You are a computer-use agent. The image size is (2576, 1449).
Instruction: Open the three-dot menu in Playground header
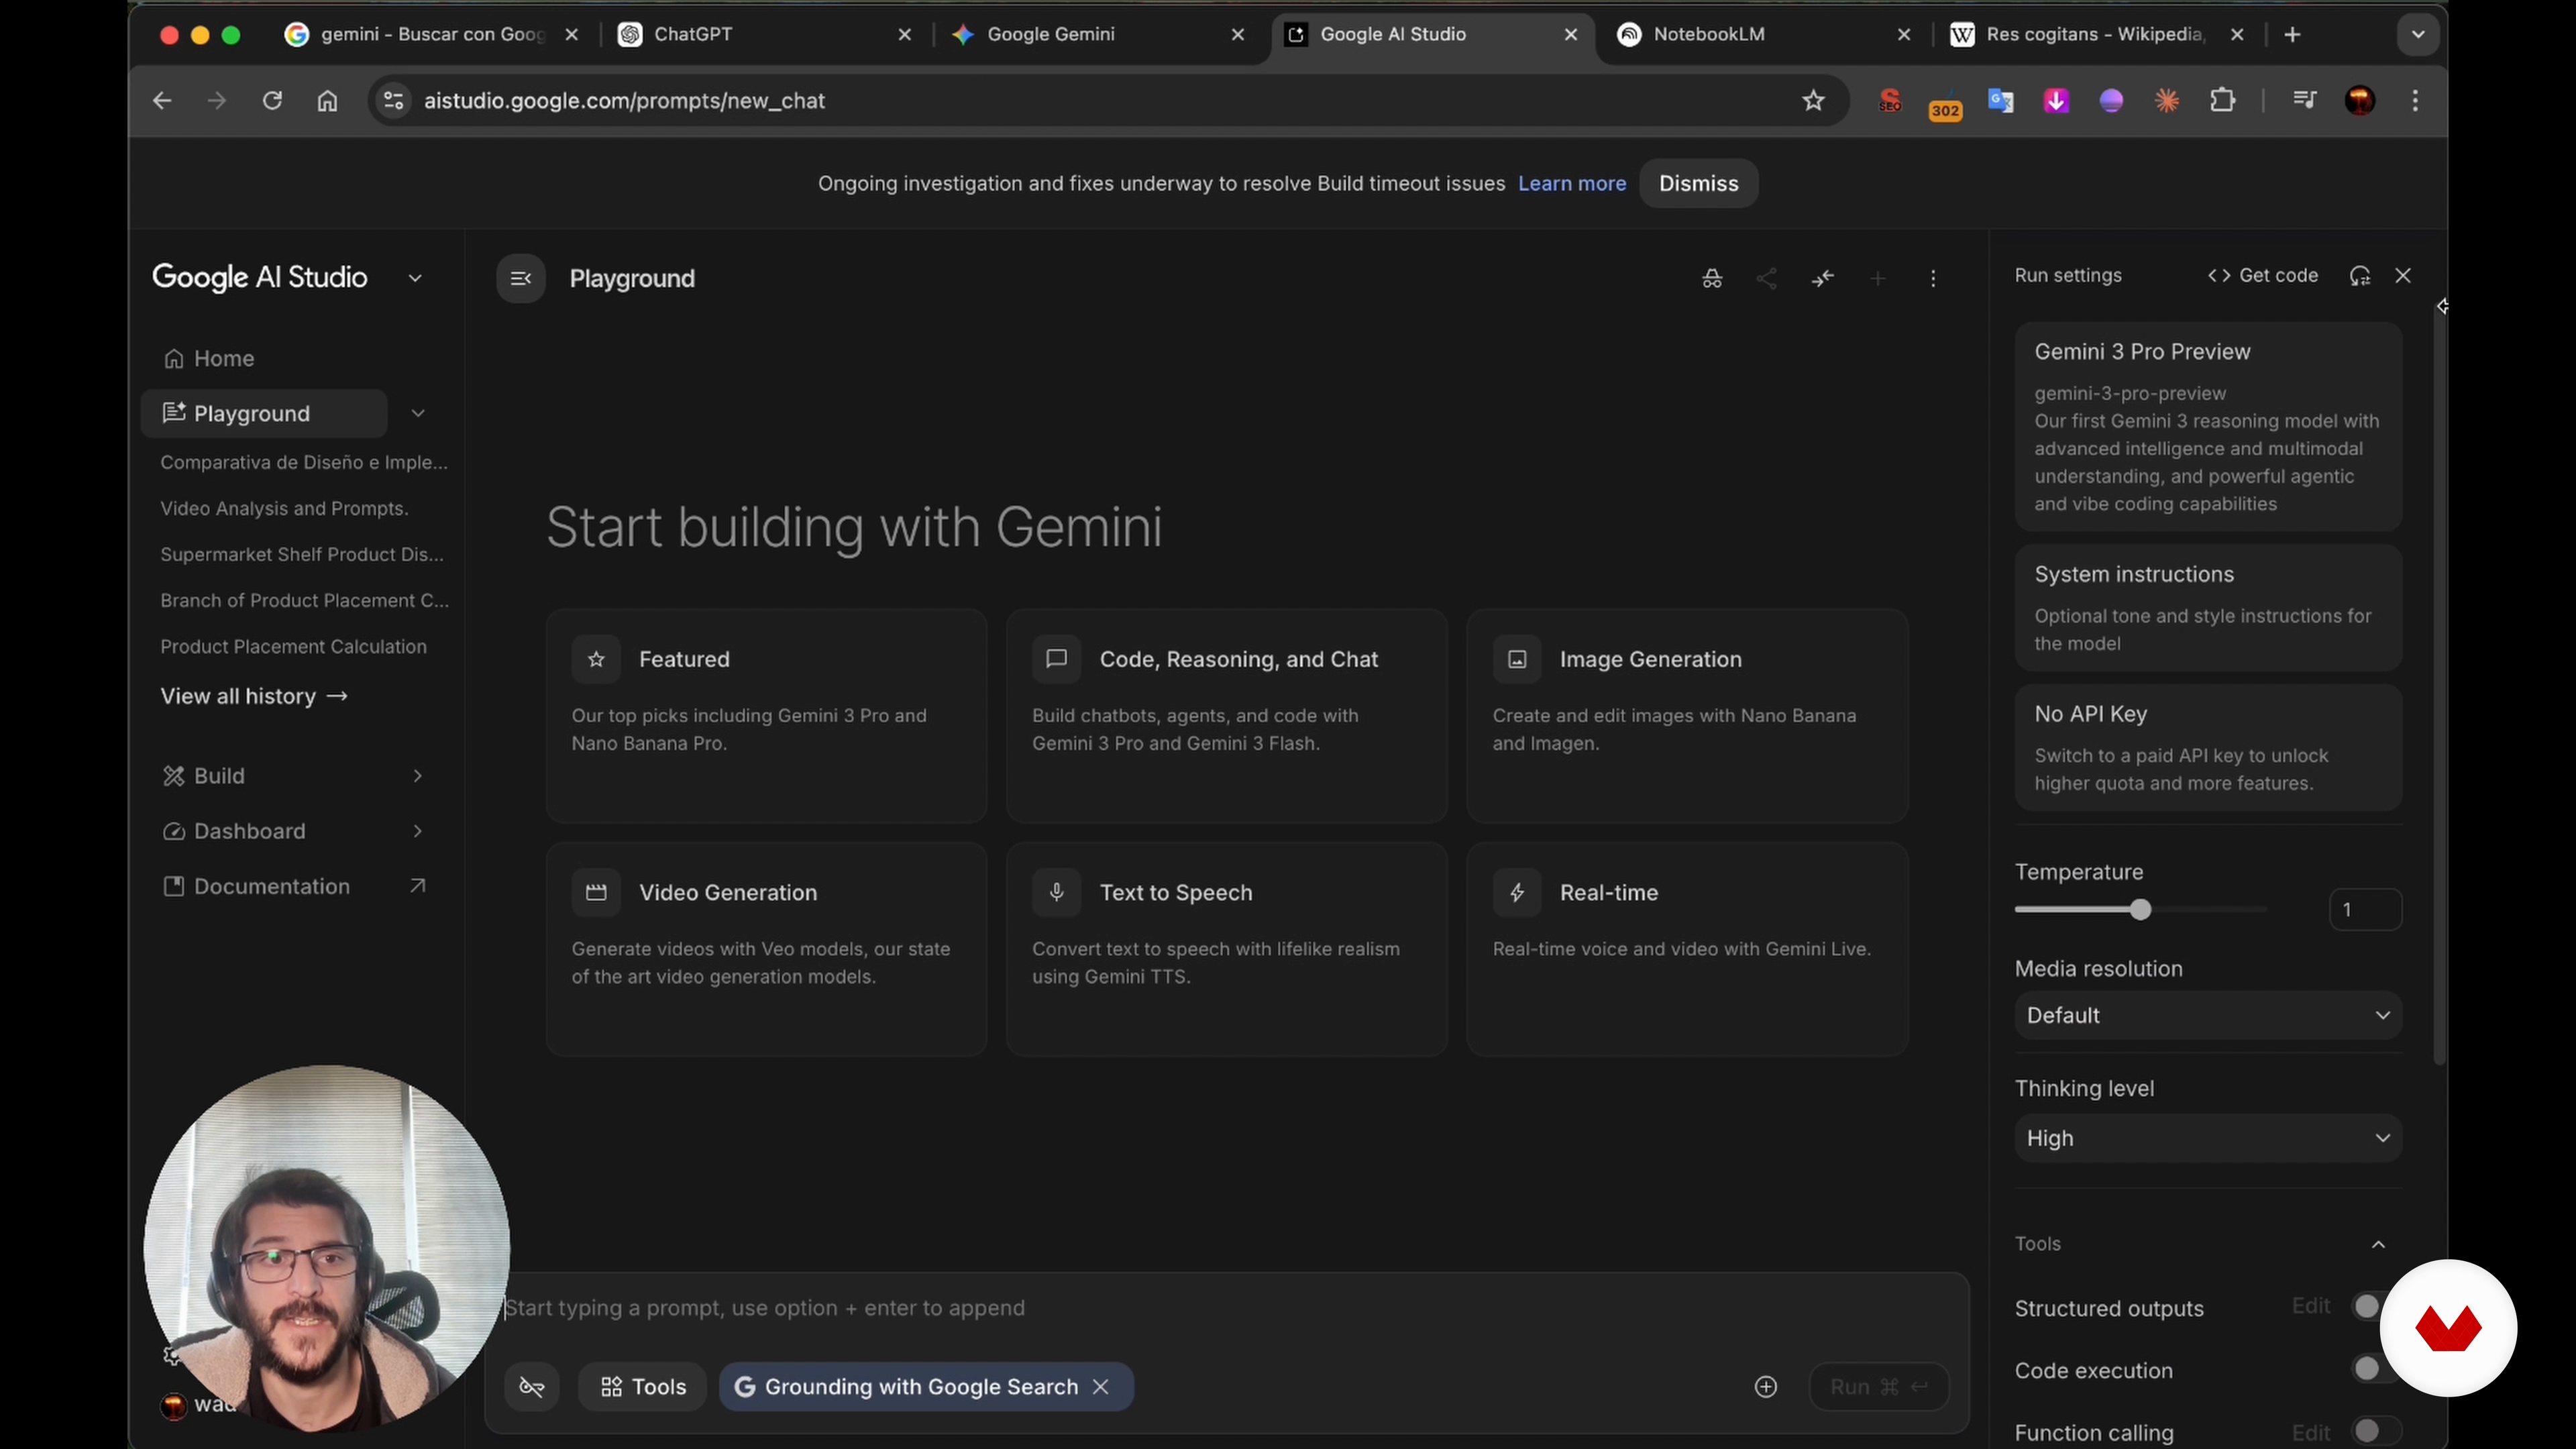(1933, 278)
